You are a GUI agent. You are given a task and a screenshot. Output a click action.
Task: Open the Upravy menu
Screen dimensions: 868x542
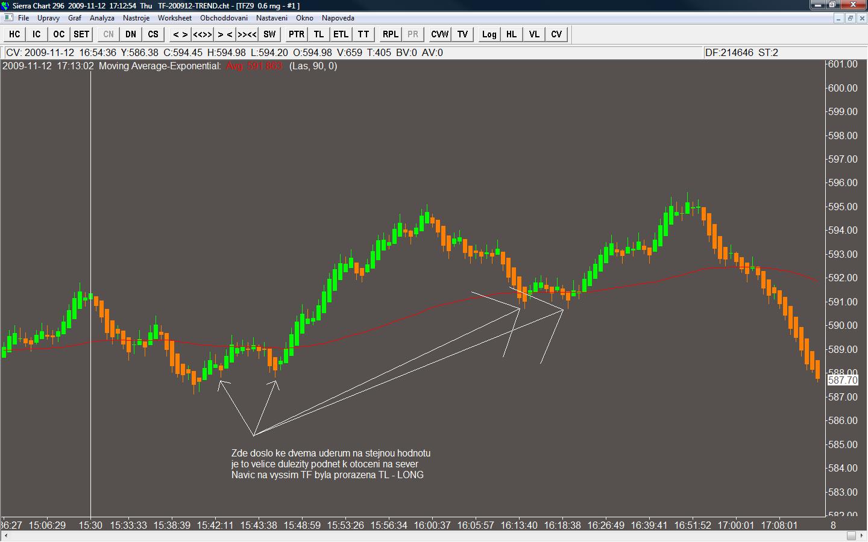(48, 18)
